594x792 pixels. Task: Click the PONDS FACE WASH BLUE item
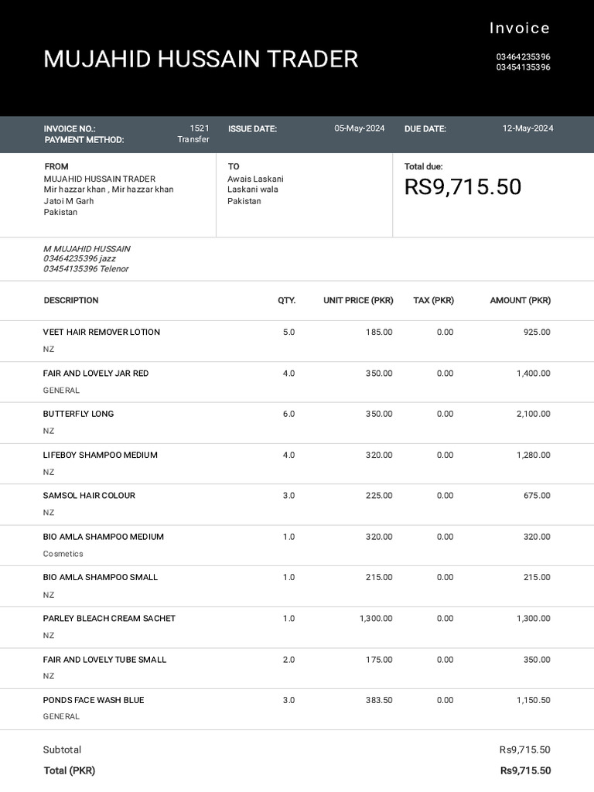point(94,700)
